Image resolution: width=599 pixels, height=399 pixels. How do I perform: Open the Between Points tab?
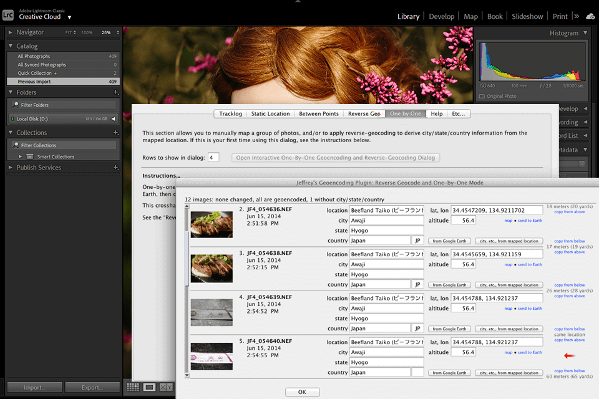point(319,114)
